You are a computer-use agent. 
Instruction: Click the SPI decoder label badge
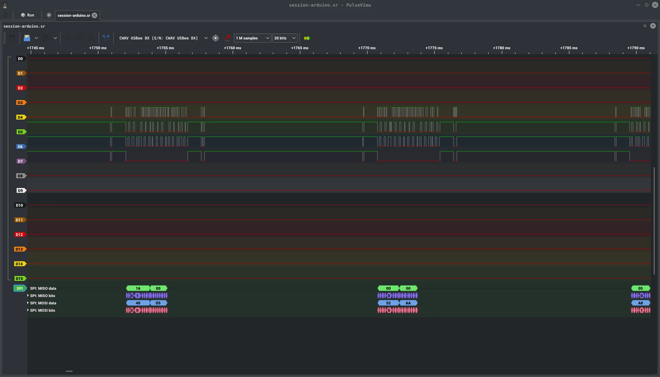pos(20,288)
